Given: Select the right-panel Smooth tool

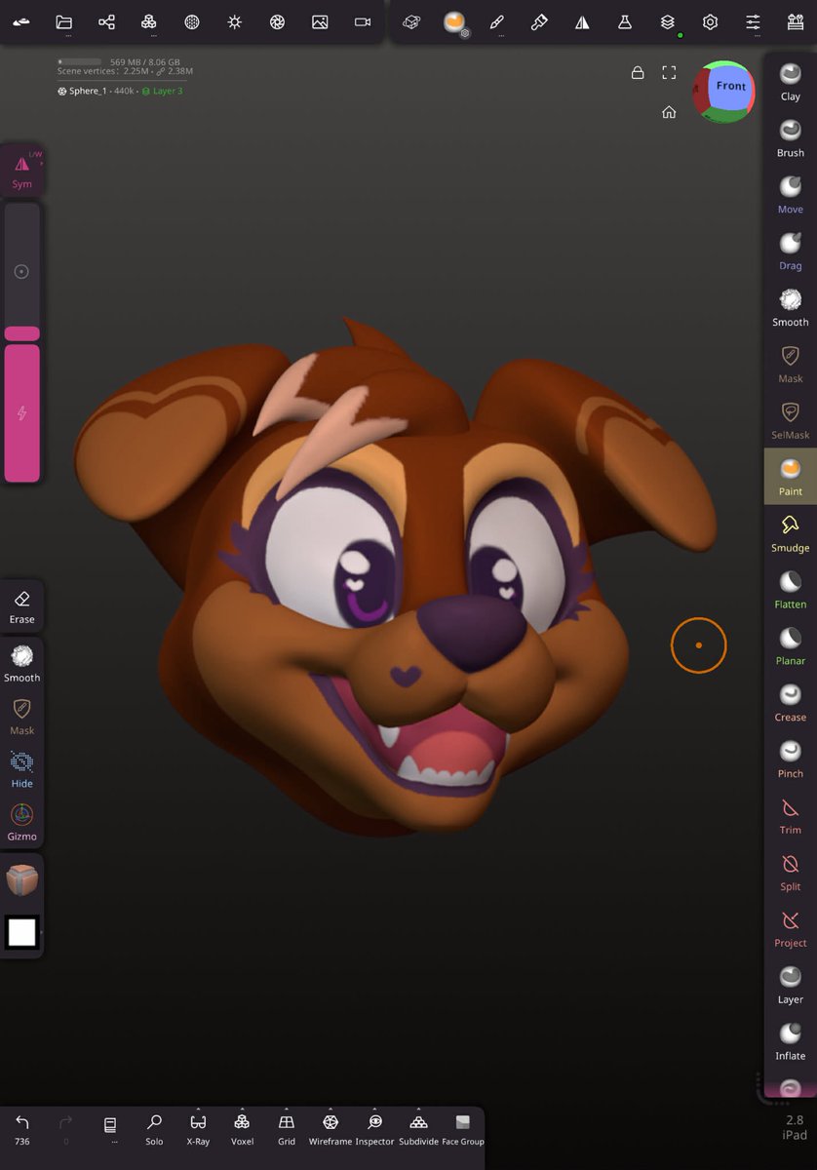Looking at the screenshot, I should [791, 307].
